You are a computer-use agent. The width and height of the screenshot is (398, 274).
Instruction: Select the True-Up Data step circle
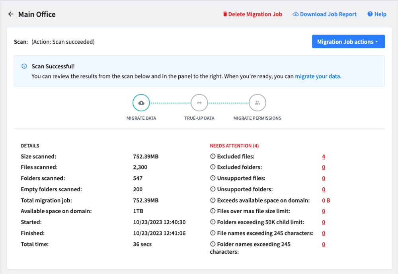199,103
